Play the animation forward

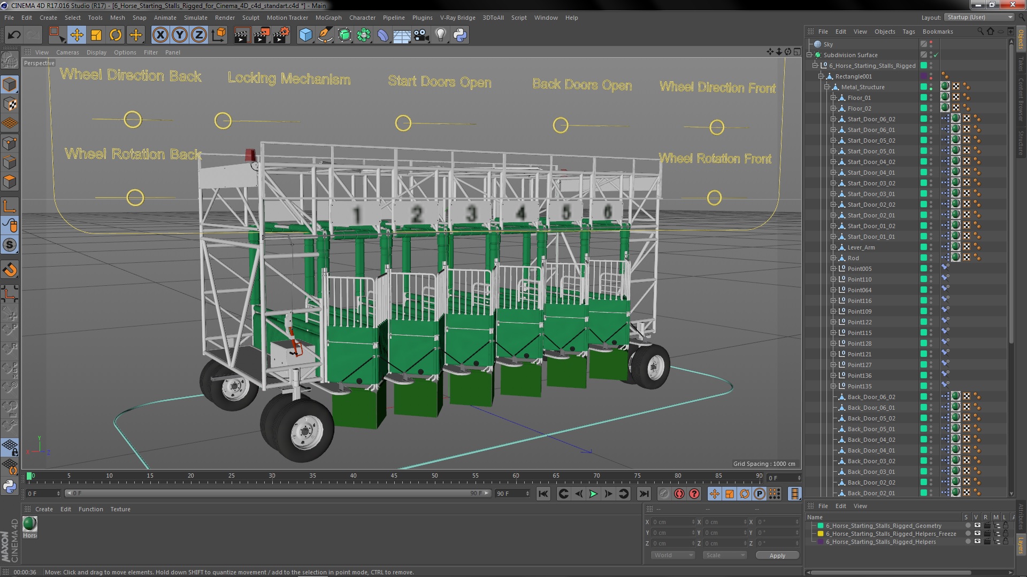(593, 494)
